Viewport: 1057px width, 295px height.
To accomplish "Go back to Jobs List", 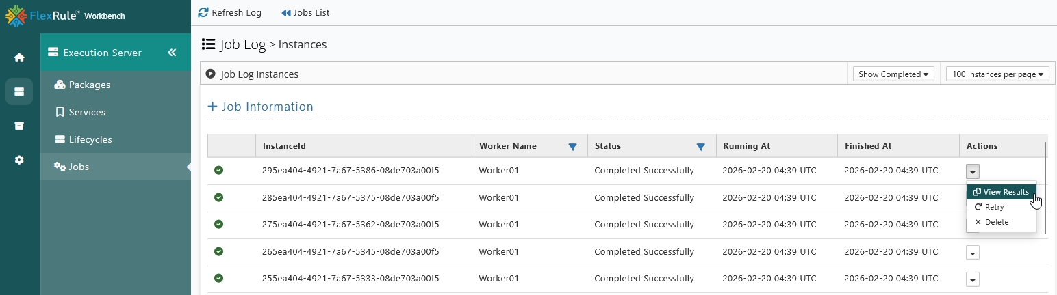I will 305,12.
